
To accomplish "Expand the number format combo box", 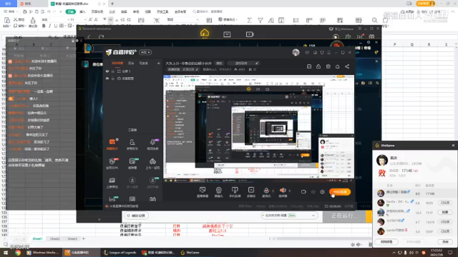I will 182,19.
